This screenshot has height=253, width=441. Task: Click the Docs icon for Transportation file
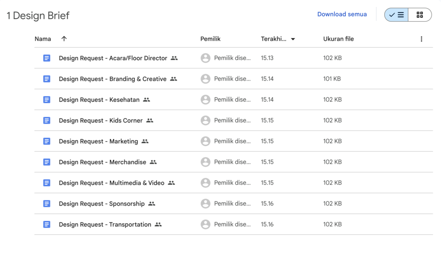click(x=47, y=225)
